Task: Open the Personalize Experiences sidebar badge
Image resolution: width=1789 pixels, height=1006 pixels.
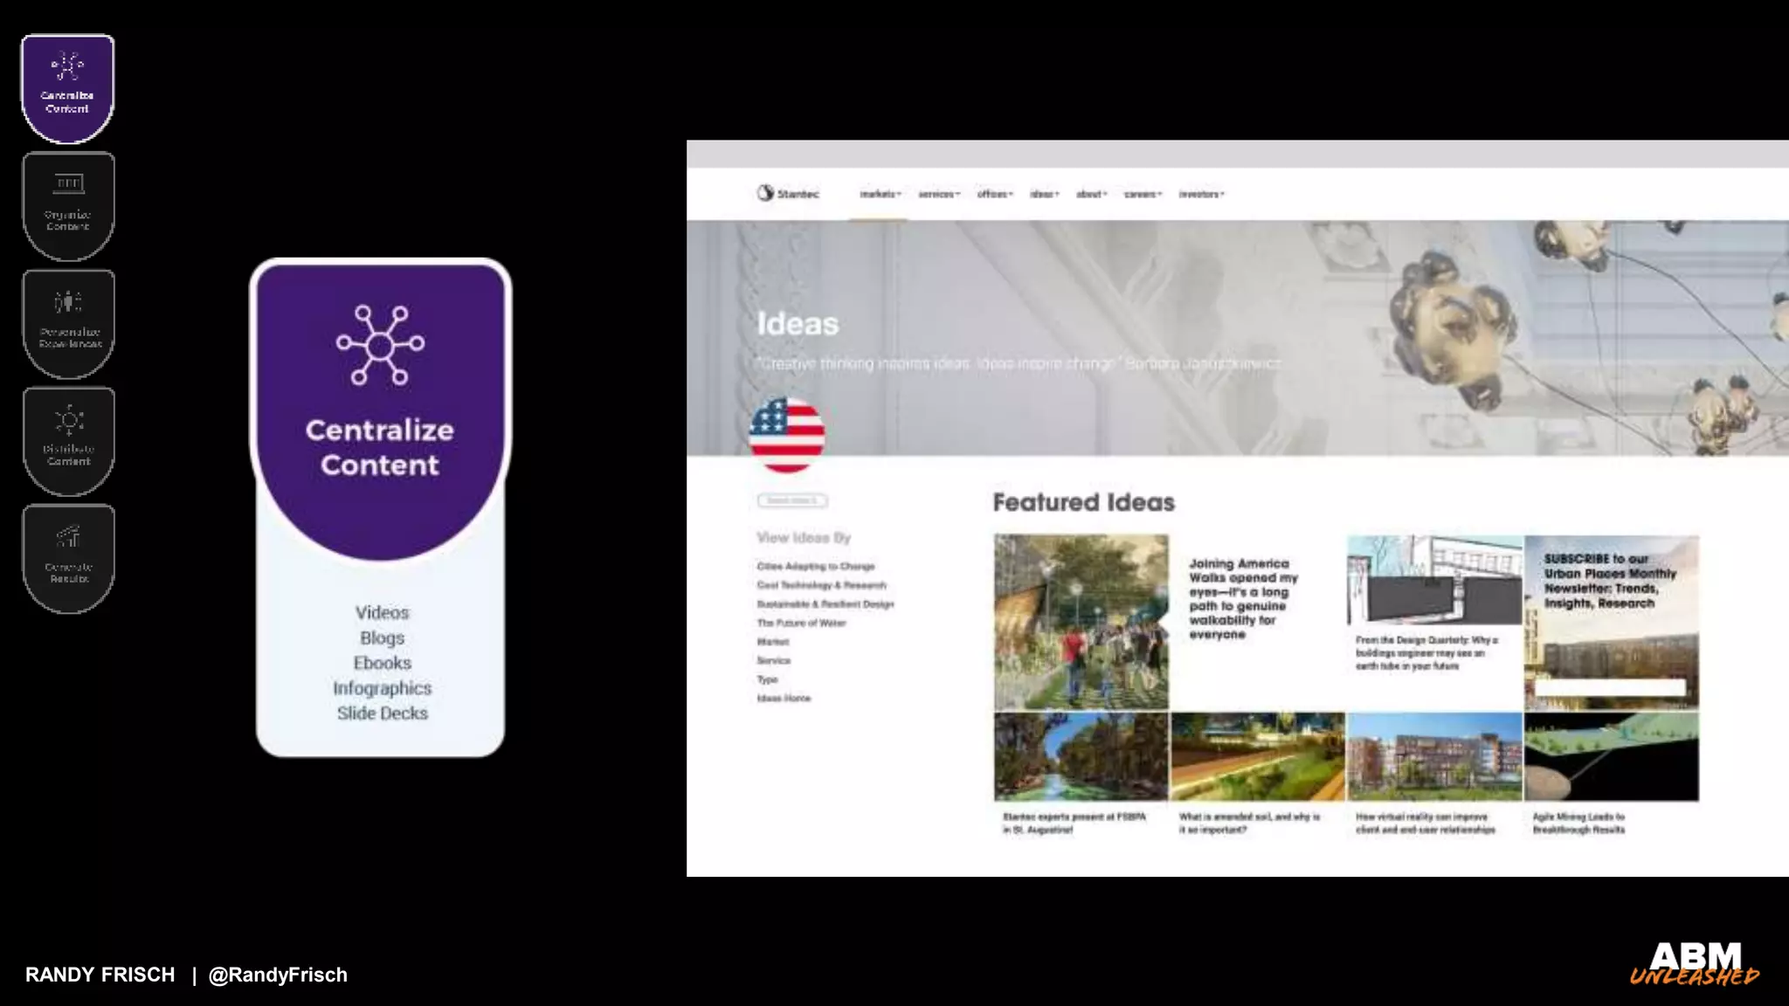Action: coord(67,323)
